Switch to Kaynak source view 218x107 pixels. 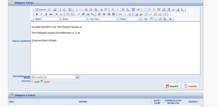point(41,10)
